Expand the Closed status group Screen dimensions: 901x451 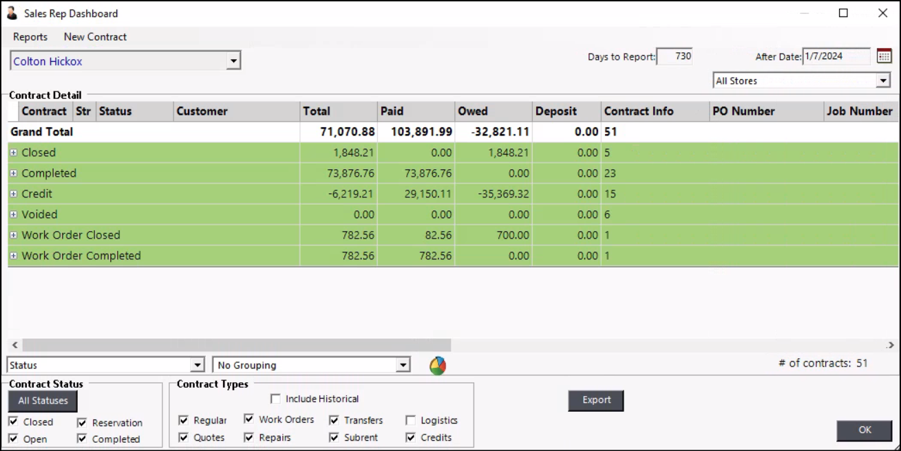(x=14, y=153)
